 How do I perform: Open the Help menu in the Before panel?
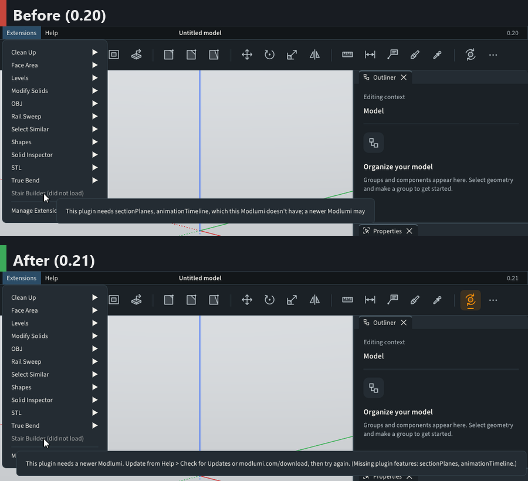(52, 33)
